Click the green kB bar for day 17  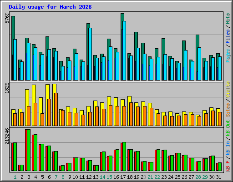(124, 157)
